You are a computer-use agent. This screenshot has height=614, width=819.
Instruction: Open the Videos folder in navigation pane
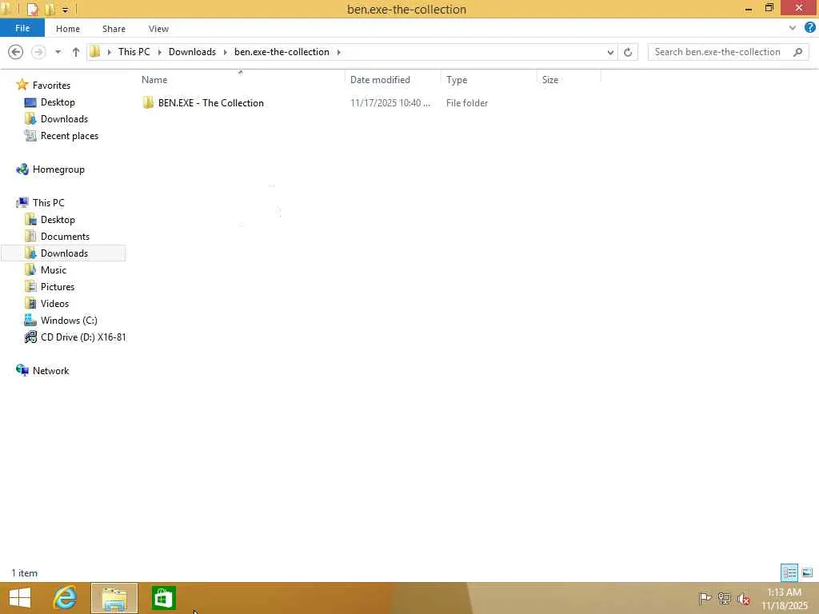point(54,303)
